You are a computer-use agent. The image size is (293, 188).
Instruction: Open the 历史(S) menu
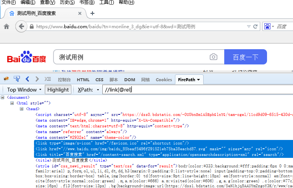point(67,2)
